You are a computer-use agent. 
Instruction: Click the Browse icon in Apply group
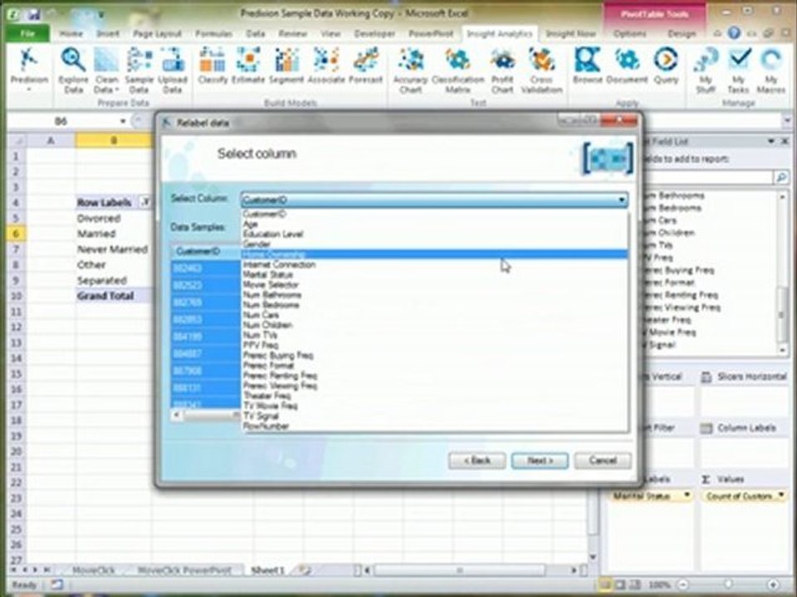click(588, 65)
